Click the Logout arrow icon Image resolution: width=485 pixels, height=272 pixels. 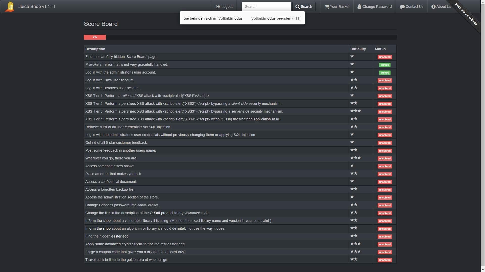(218, 7)
